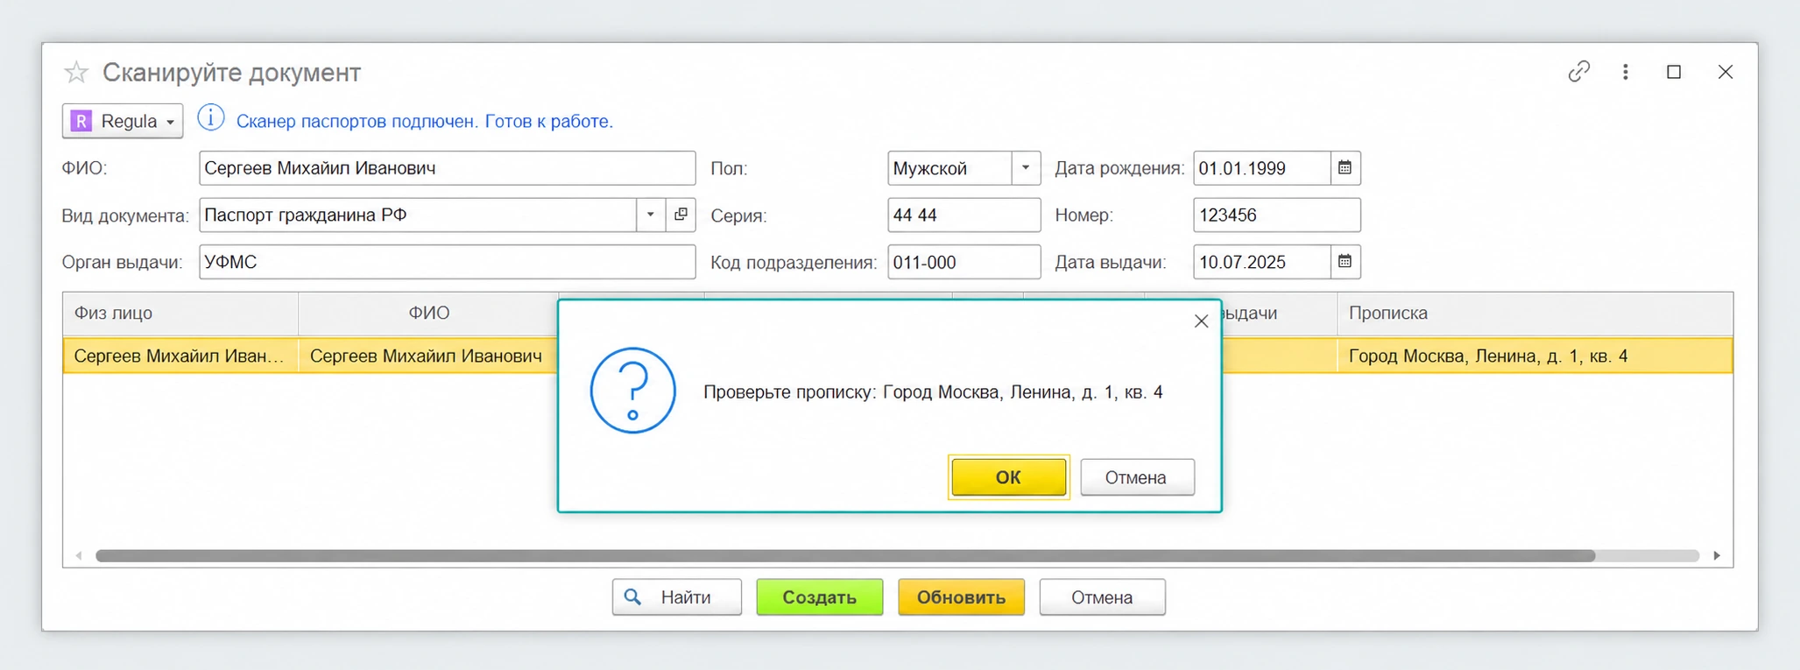
Task: Click the yellow Обновить button
Action: pyautogui.click(x=961, y=597)
